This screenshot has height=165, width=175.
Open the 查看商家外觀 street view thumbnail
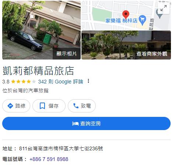tap(126, 45)
